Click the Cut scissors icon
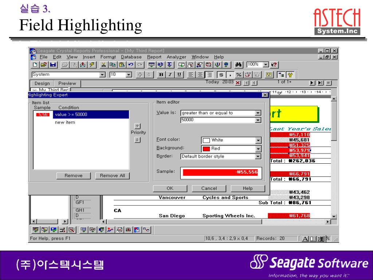373x280 pixels. [x=103, y=65]
